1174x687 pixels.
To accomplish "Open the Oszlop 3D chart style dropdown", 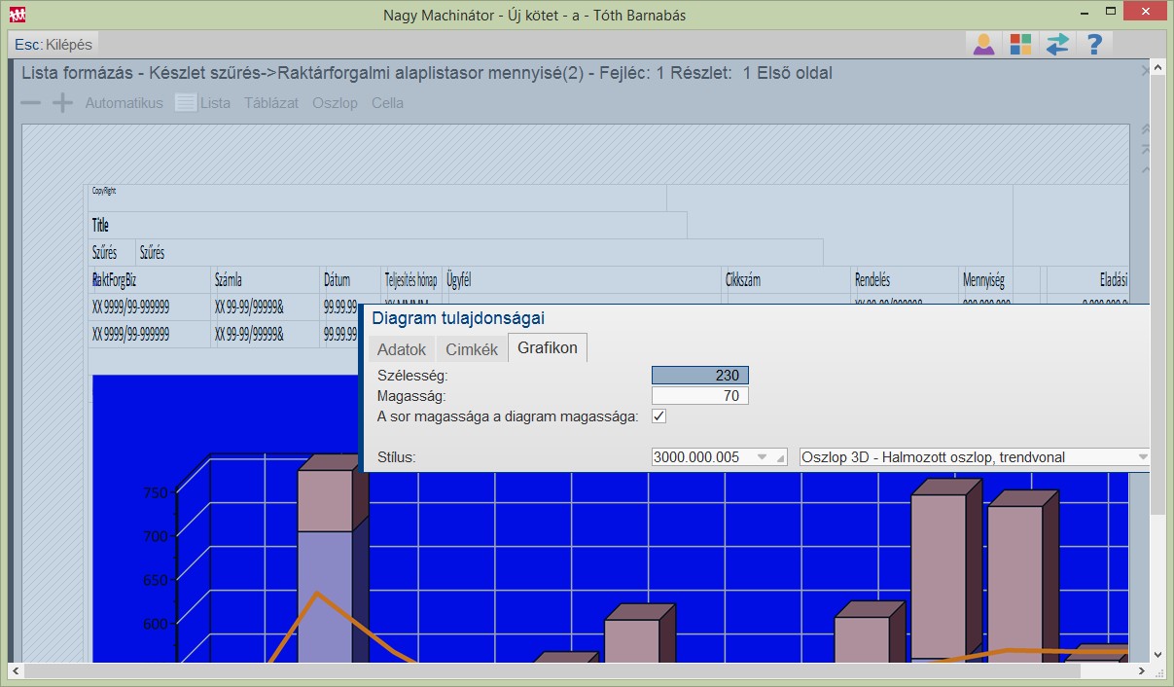I will 1142,457.
